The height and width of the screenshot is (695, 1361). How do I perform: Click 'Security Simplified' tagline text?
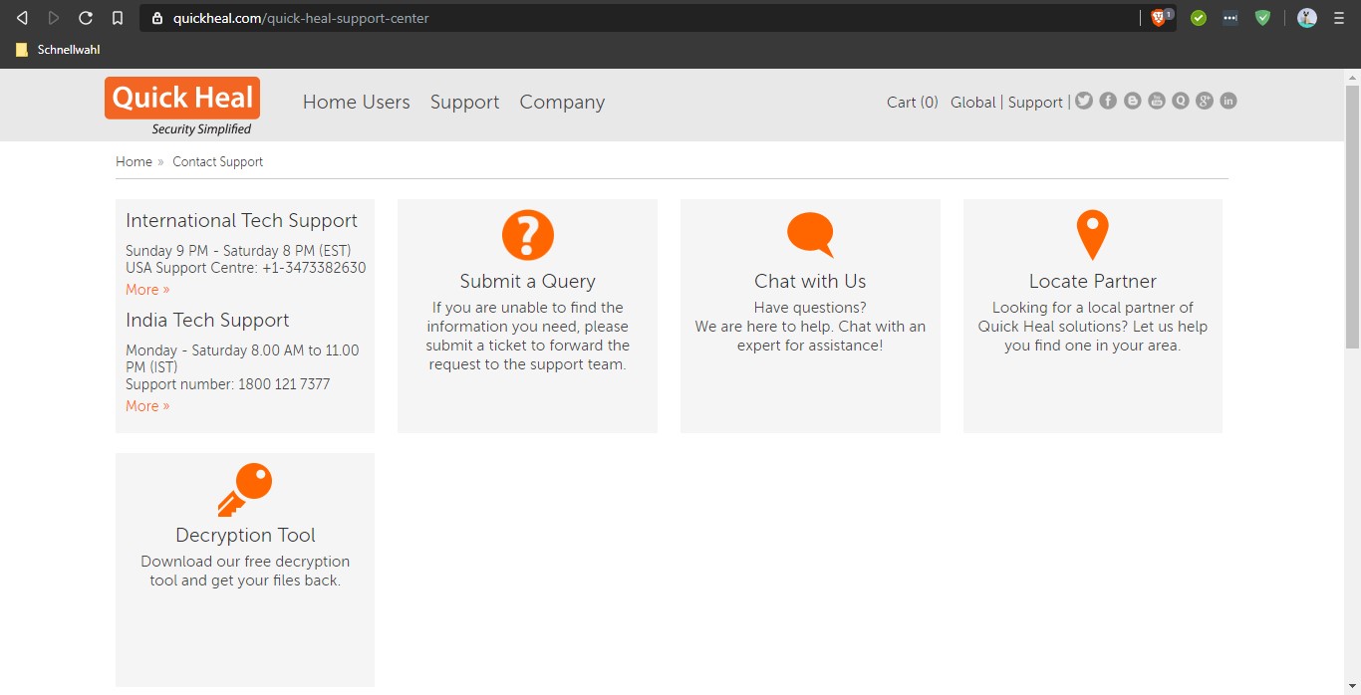(201, 129)
